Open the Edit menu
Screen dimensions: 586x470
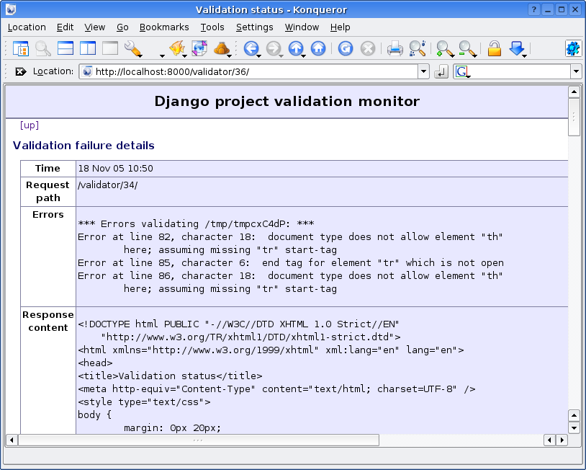65,27
